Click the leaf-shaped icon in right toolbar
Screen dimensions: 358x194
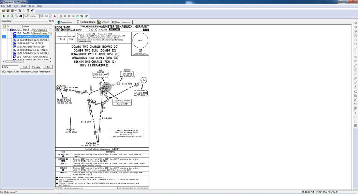coord(356,78)
